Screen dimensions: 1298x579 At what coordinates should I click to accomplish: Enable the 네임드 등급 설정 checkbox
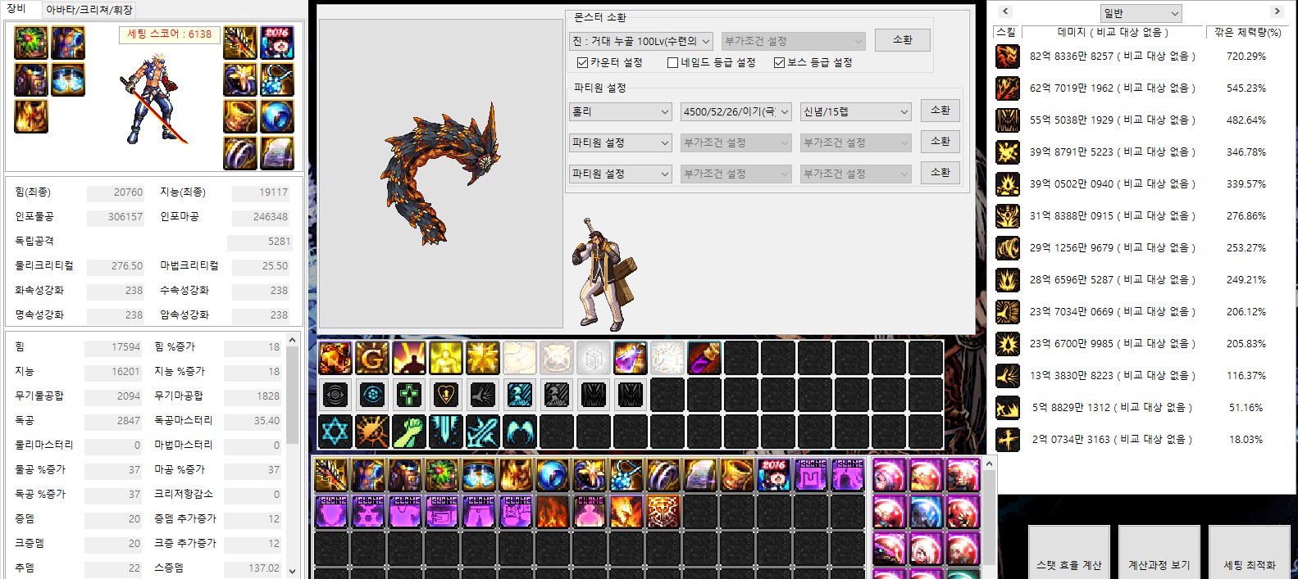[x=672, y=63]
